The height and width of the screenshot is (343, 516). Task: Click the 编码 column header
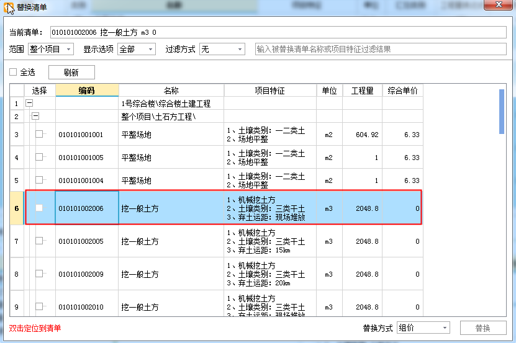tap(87, 91)
